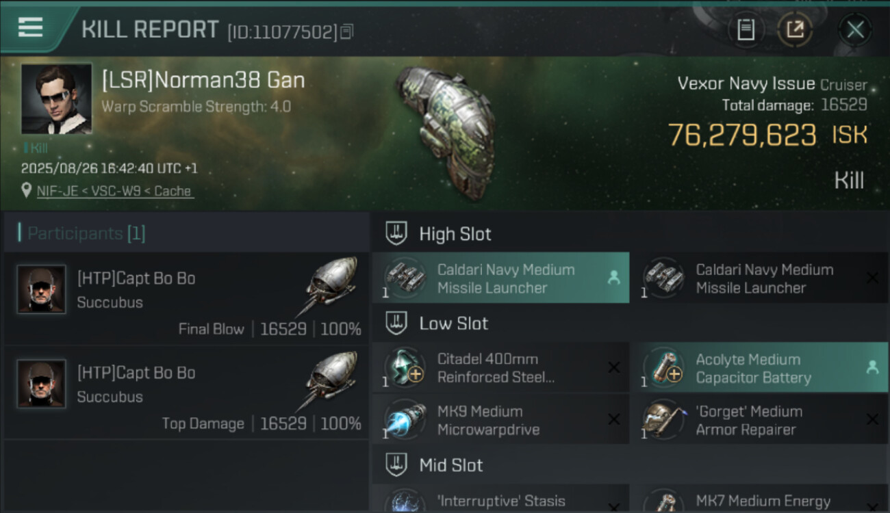Image resolution: width=890 pixels, height=513 pixels.
Task: Open the hamburger menu
Action: pos(31,28)
